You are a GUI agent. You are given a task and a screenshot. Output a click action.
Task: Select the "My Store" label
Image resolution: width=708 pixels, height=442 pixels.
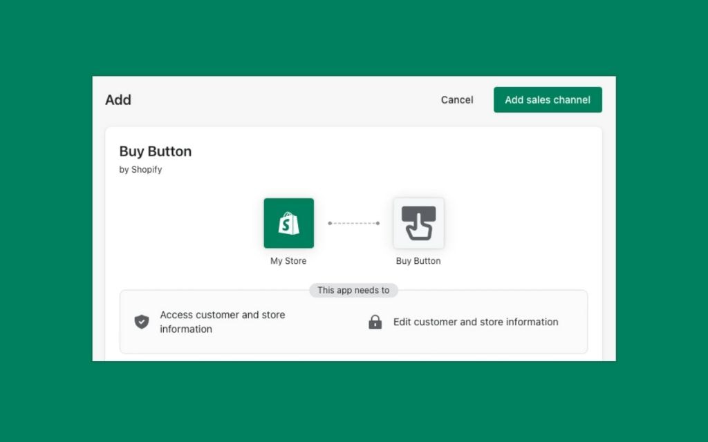288,261
